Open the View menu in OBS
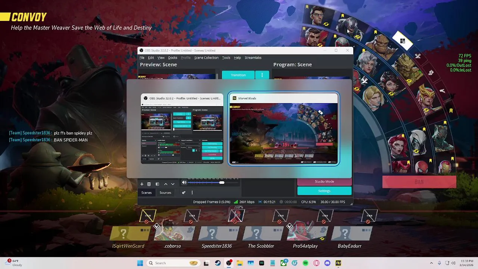Screen dimensions: 478x269 tap(161, 58)
